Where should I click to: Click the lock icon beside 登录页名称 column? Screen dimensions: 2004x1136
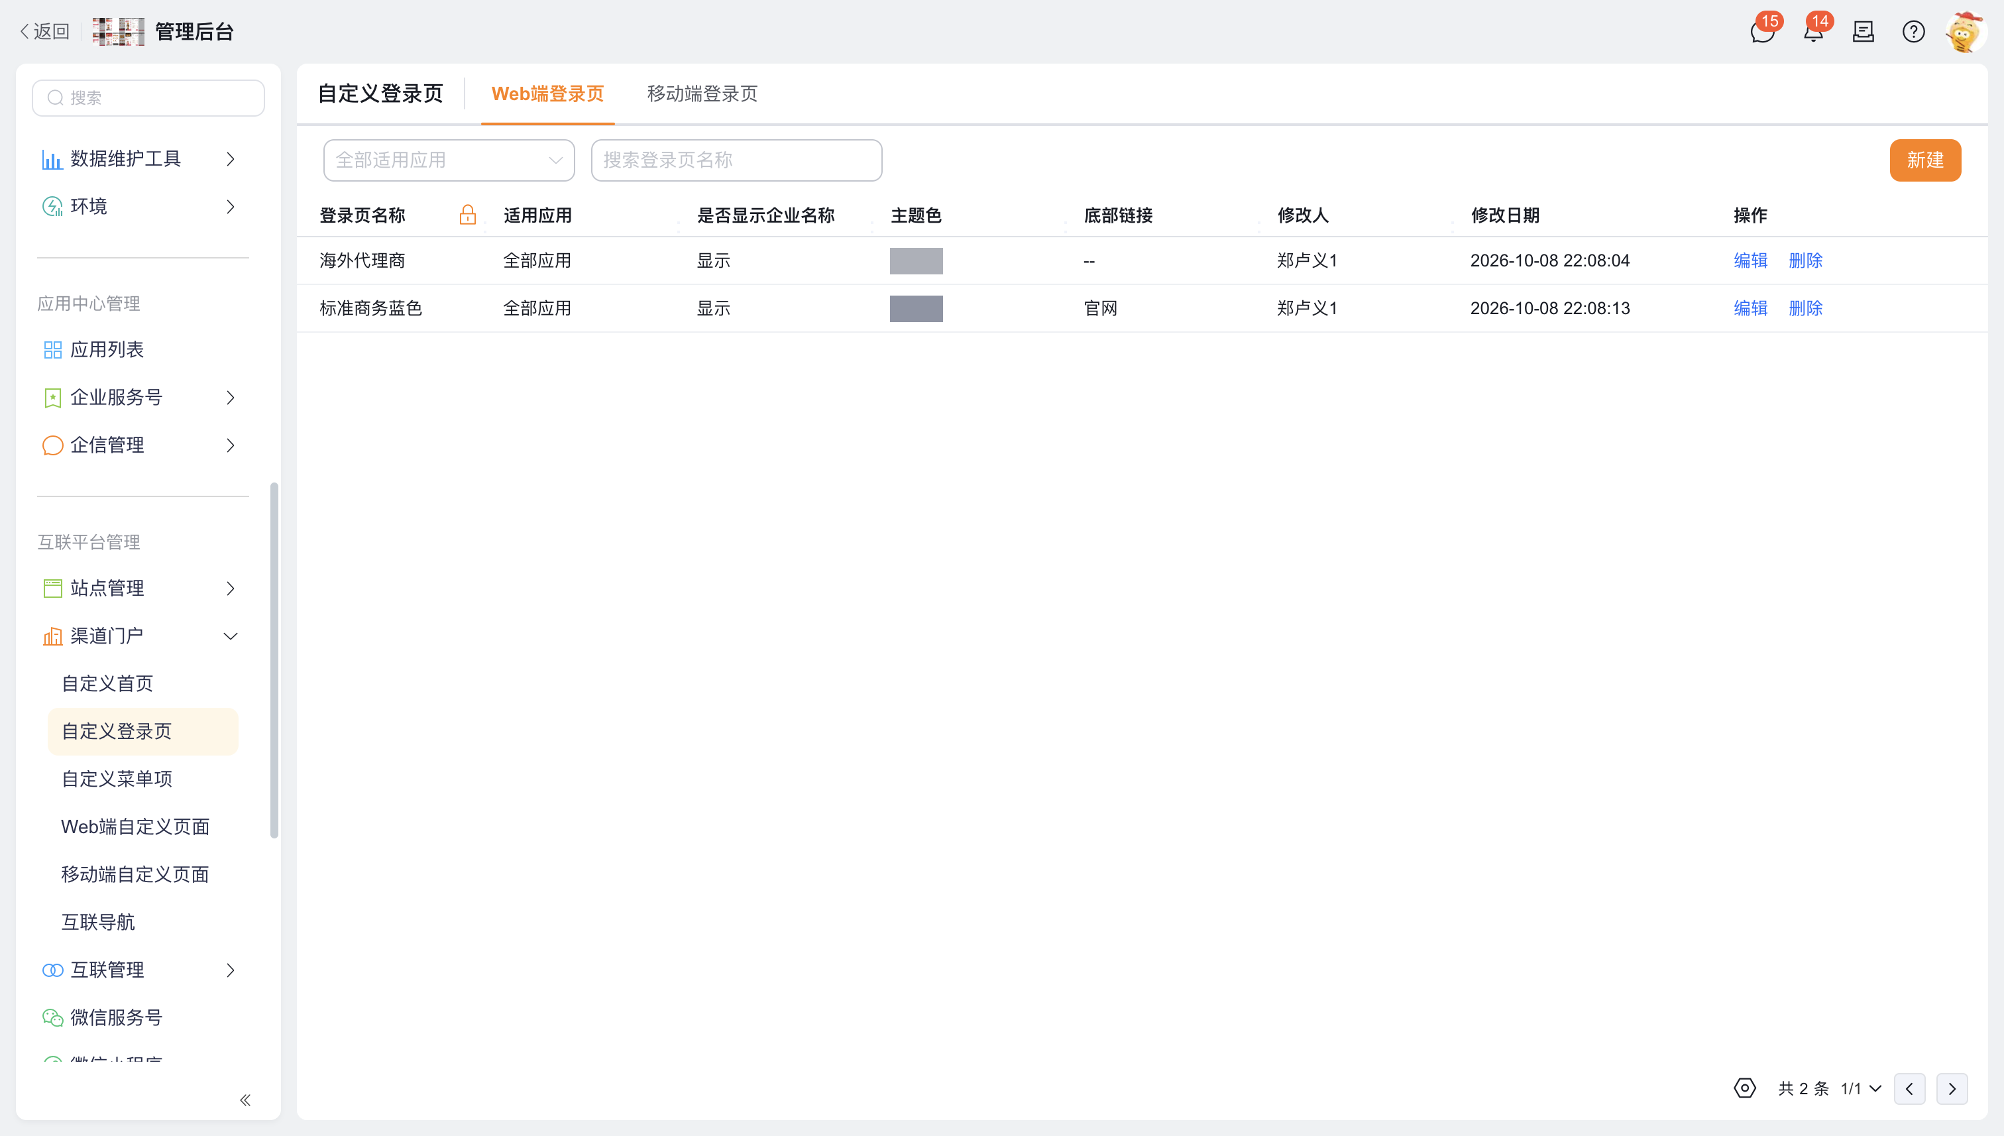coord(467,215)
